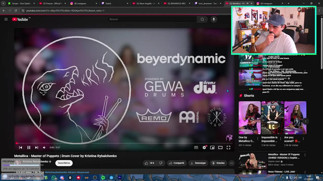Screen dimensions: 323x181
Task: Reload the current page
Action: tap(16, 11)
